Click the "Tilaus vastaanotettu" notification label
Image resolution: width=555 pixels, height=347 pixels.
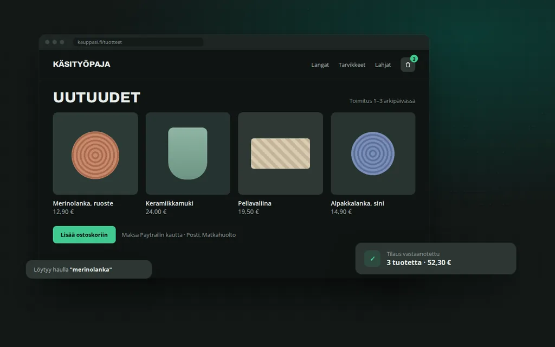pos(413,254)
